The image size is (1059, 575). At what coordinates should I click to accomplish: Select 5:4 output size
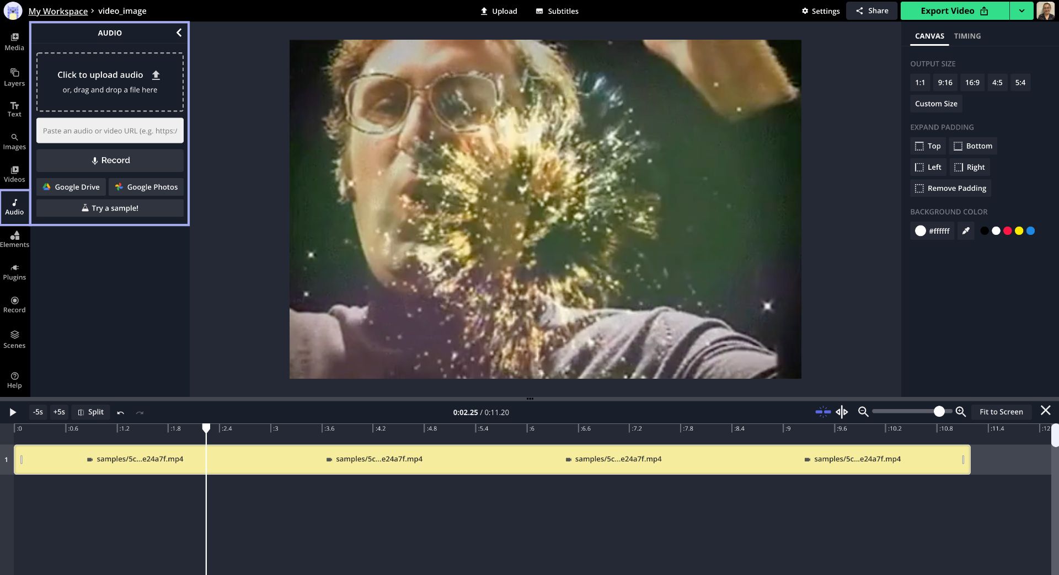pyautogui.click(x=1020, y=83)
